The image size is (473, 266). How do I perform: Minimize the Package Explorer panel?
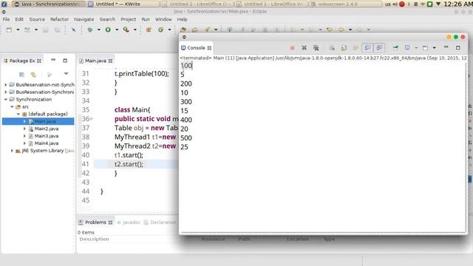(53, 61)
